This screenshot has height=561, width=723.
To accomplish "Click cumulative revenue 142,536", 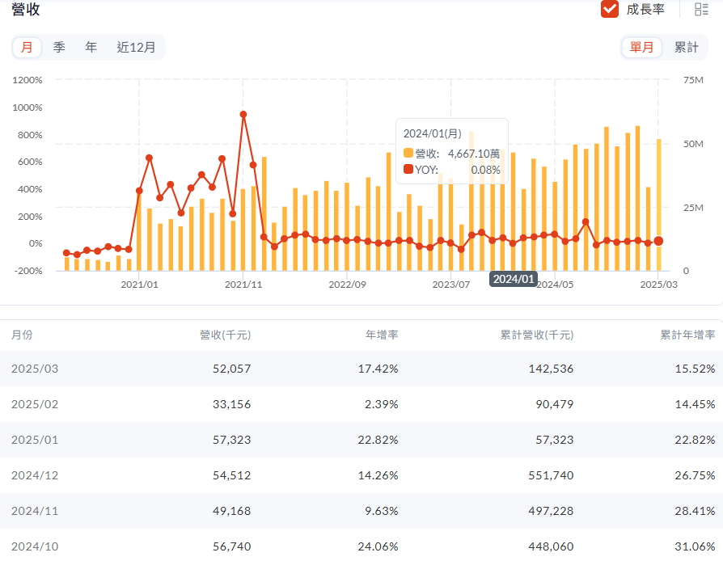I will click(x=551, y=369).
